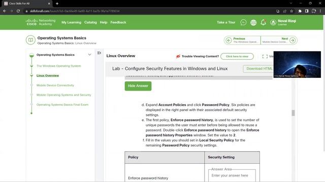Screen dimensions: 325x182
Task: Click the Policy column header
Action: click(x=165, y=157)
